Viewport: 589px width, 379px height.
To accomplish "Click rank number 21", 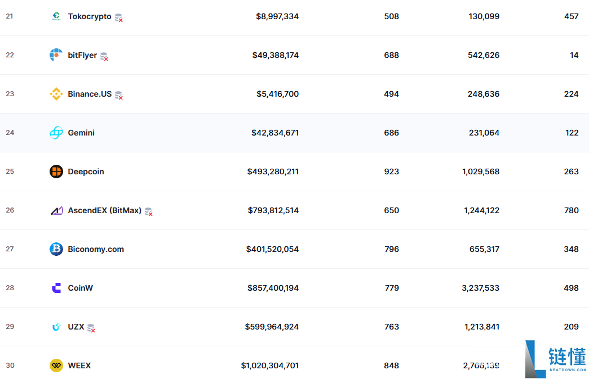I will coord(10,16).
